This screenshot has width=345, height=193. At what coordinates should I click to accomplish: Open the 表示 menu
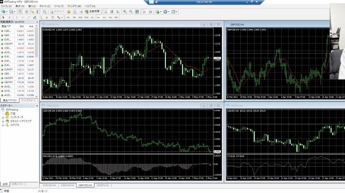(20, 6)
